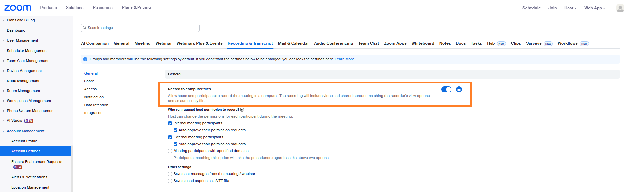
Task: Open Products menu in header
Action: [x=49, y=8]
